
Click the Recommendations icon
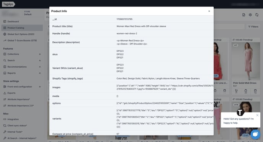tap(5, 67)
